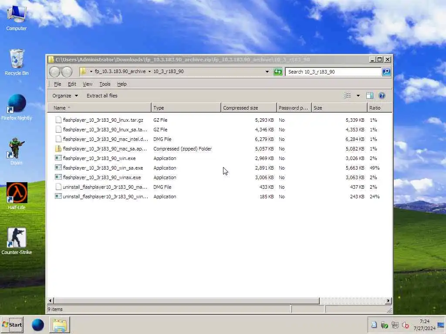Open the blue Help question mark
The width and height of the screenshot is (446, 334).
pos(382,96)
